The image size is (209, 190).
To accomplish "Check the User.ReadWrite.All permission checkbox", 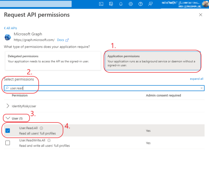I will [8, 143].
